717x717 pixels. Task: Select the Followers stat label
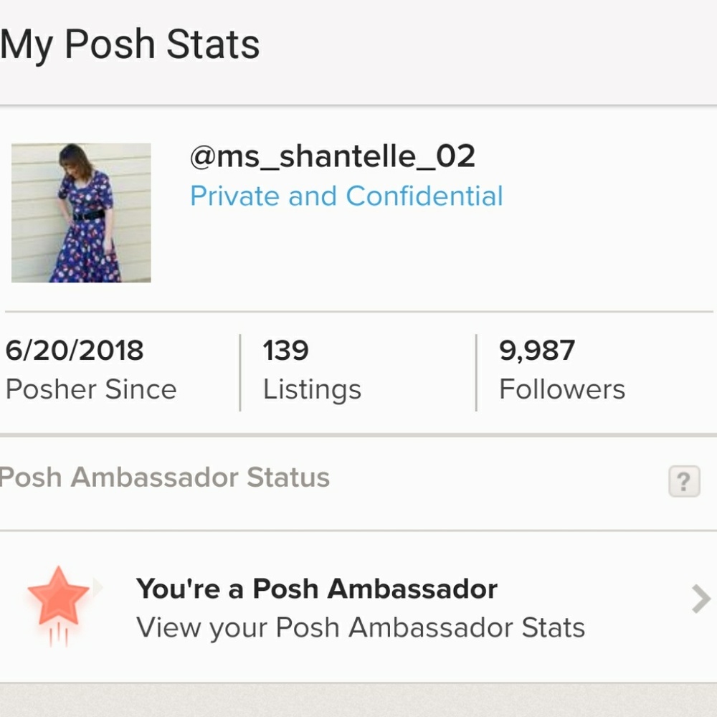(561, 389)
